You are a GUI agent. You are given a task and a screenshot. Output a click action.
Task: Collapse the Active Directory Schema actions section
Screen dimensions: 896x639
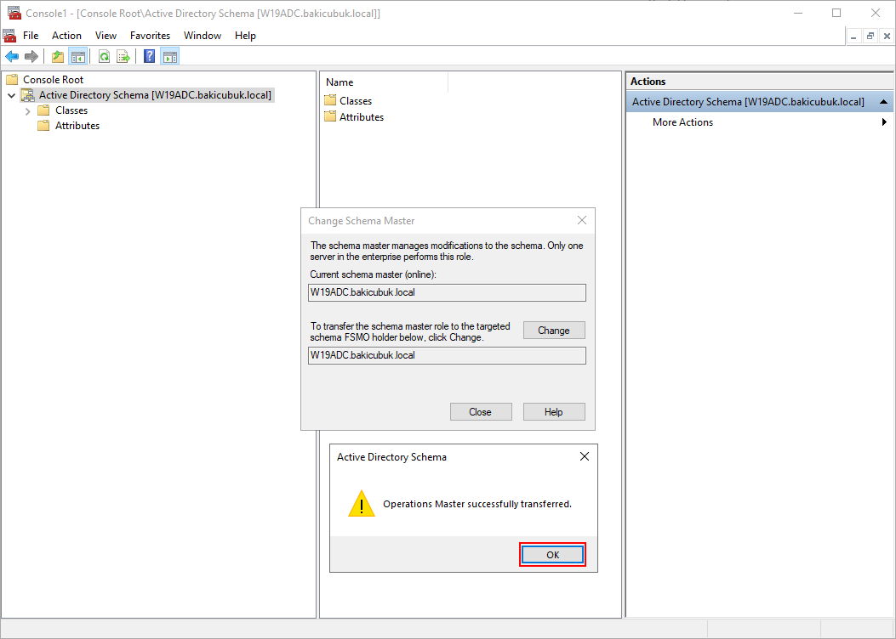(883, 102)
